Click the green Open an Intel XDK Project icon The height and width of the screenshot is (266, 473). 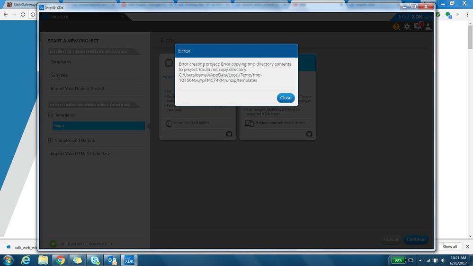tap(54, 244)
